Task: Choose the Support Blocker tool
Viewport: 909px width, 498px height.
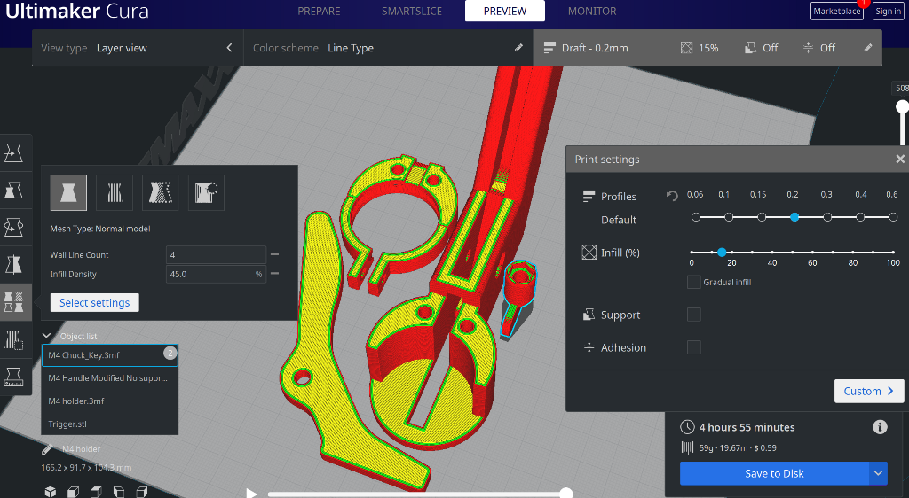Action: [x=14, y=338]
